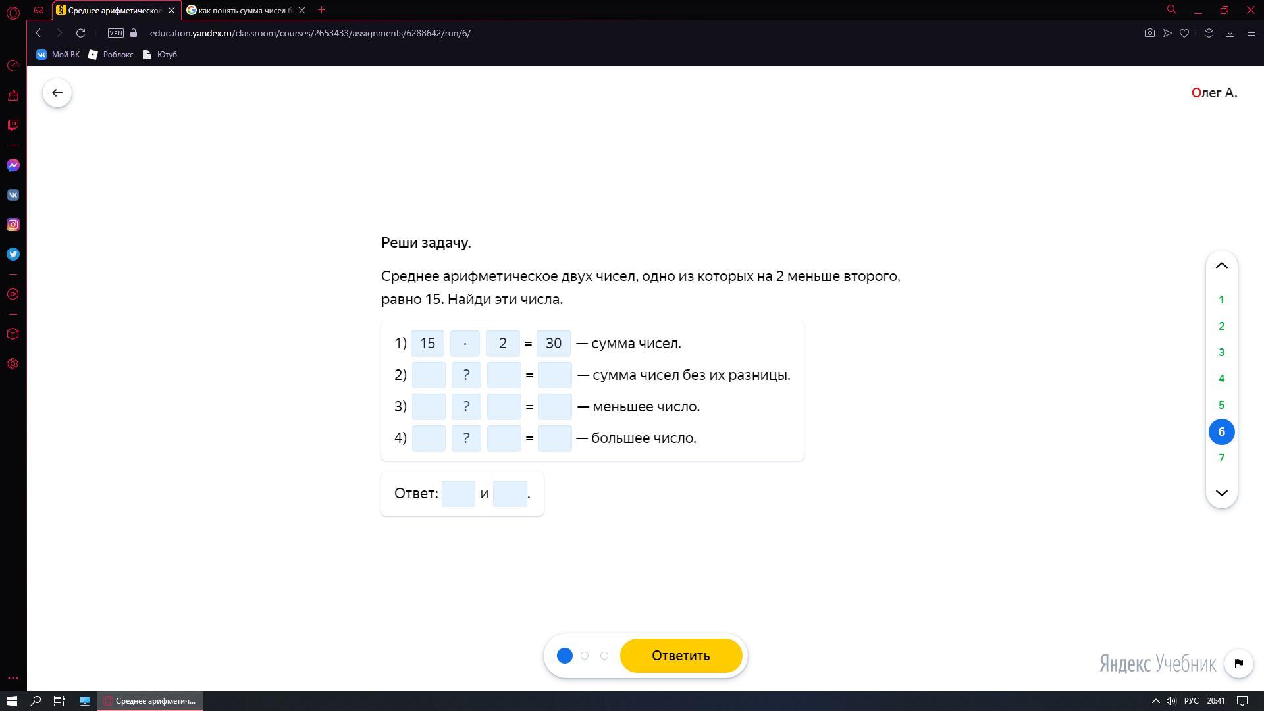Viewport: 1264px width, 711px height.
Task: Open sidebar settings gear icon
Action: 13,363
